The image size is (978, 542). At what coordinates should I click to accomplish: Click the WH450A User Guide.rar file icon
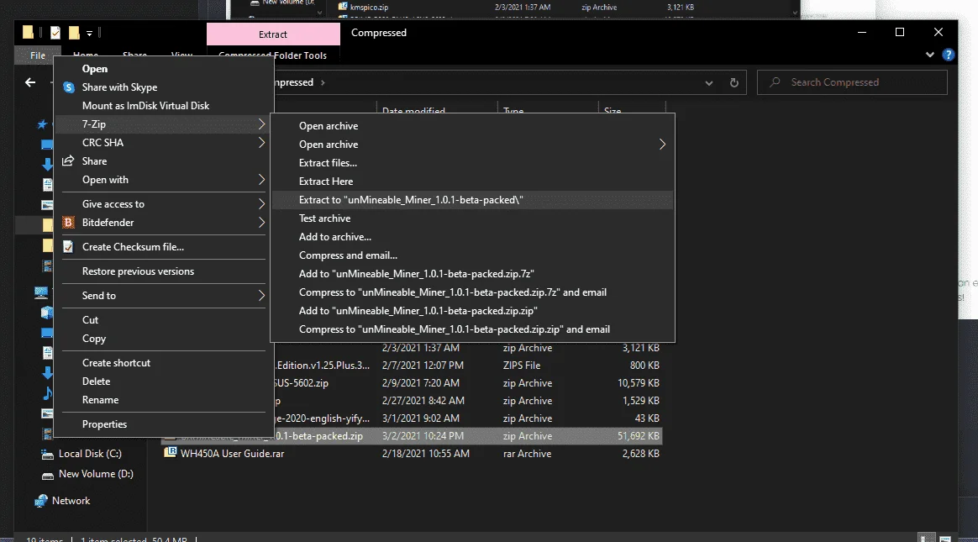tap(170, 453)
